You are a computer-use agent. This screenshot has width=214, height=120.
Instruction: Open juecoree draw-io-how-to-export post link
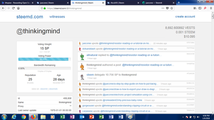point(130,89)
